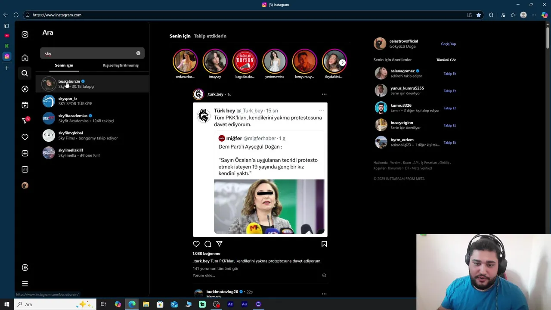Viewport: 551px width, 310px height.
Task: Open comment icon on _turk.bey post
Action: [208, 244]
